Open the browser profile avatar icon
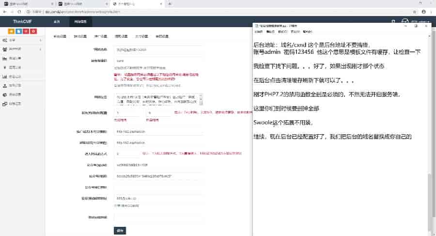Image resolution: width=436 pixels, height=236 pixels. coord(424,12)
